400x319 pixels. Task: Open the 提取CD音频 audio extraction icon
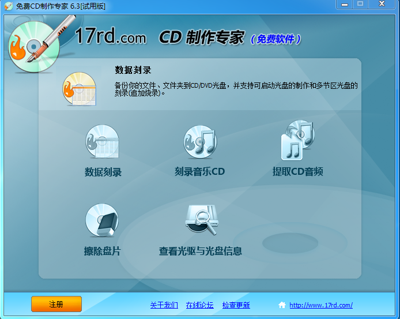pos(298,141)
